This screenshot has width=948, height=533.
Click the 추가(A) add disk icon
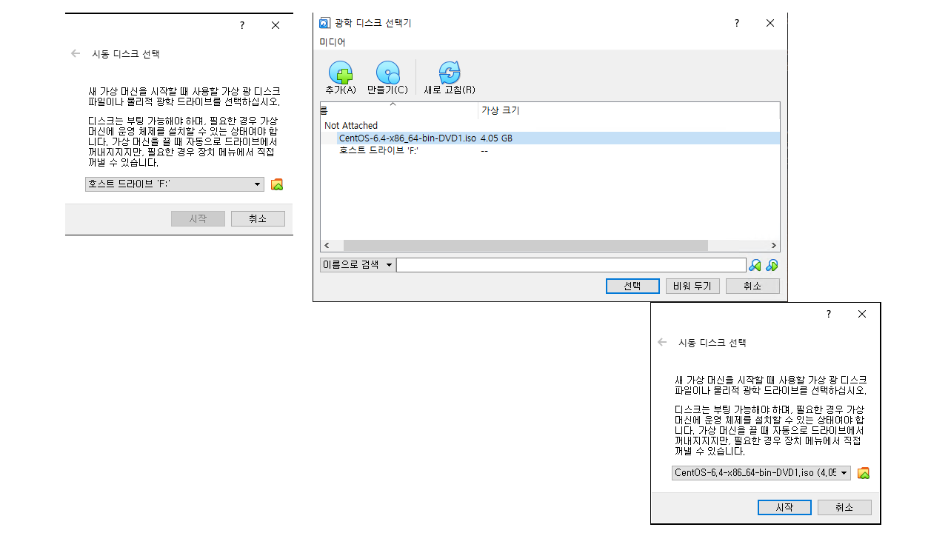point(341,73)
